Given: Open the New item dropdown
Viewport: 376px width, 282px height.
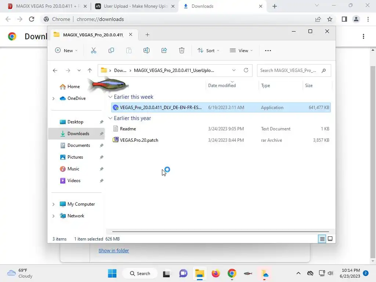Looking at the screenshot, I should [66, 50].
